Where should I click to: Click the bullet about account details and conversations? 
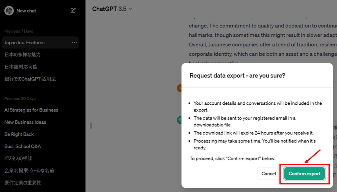click(258, 106)
